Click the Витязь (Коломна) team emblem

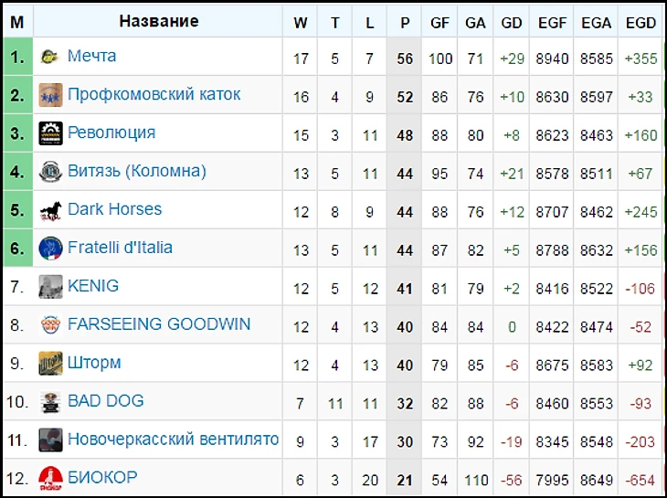click(50, 172)
